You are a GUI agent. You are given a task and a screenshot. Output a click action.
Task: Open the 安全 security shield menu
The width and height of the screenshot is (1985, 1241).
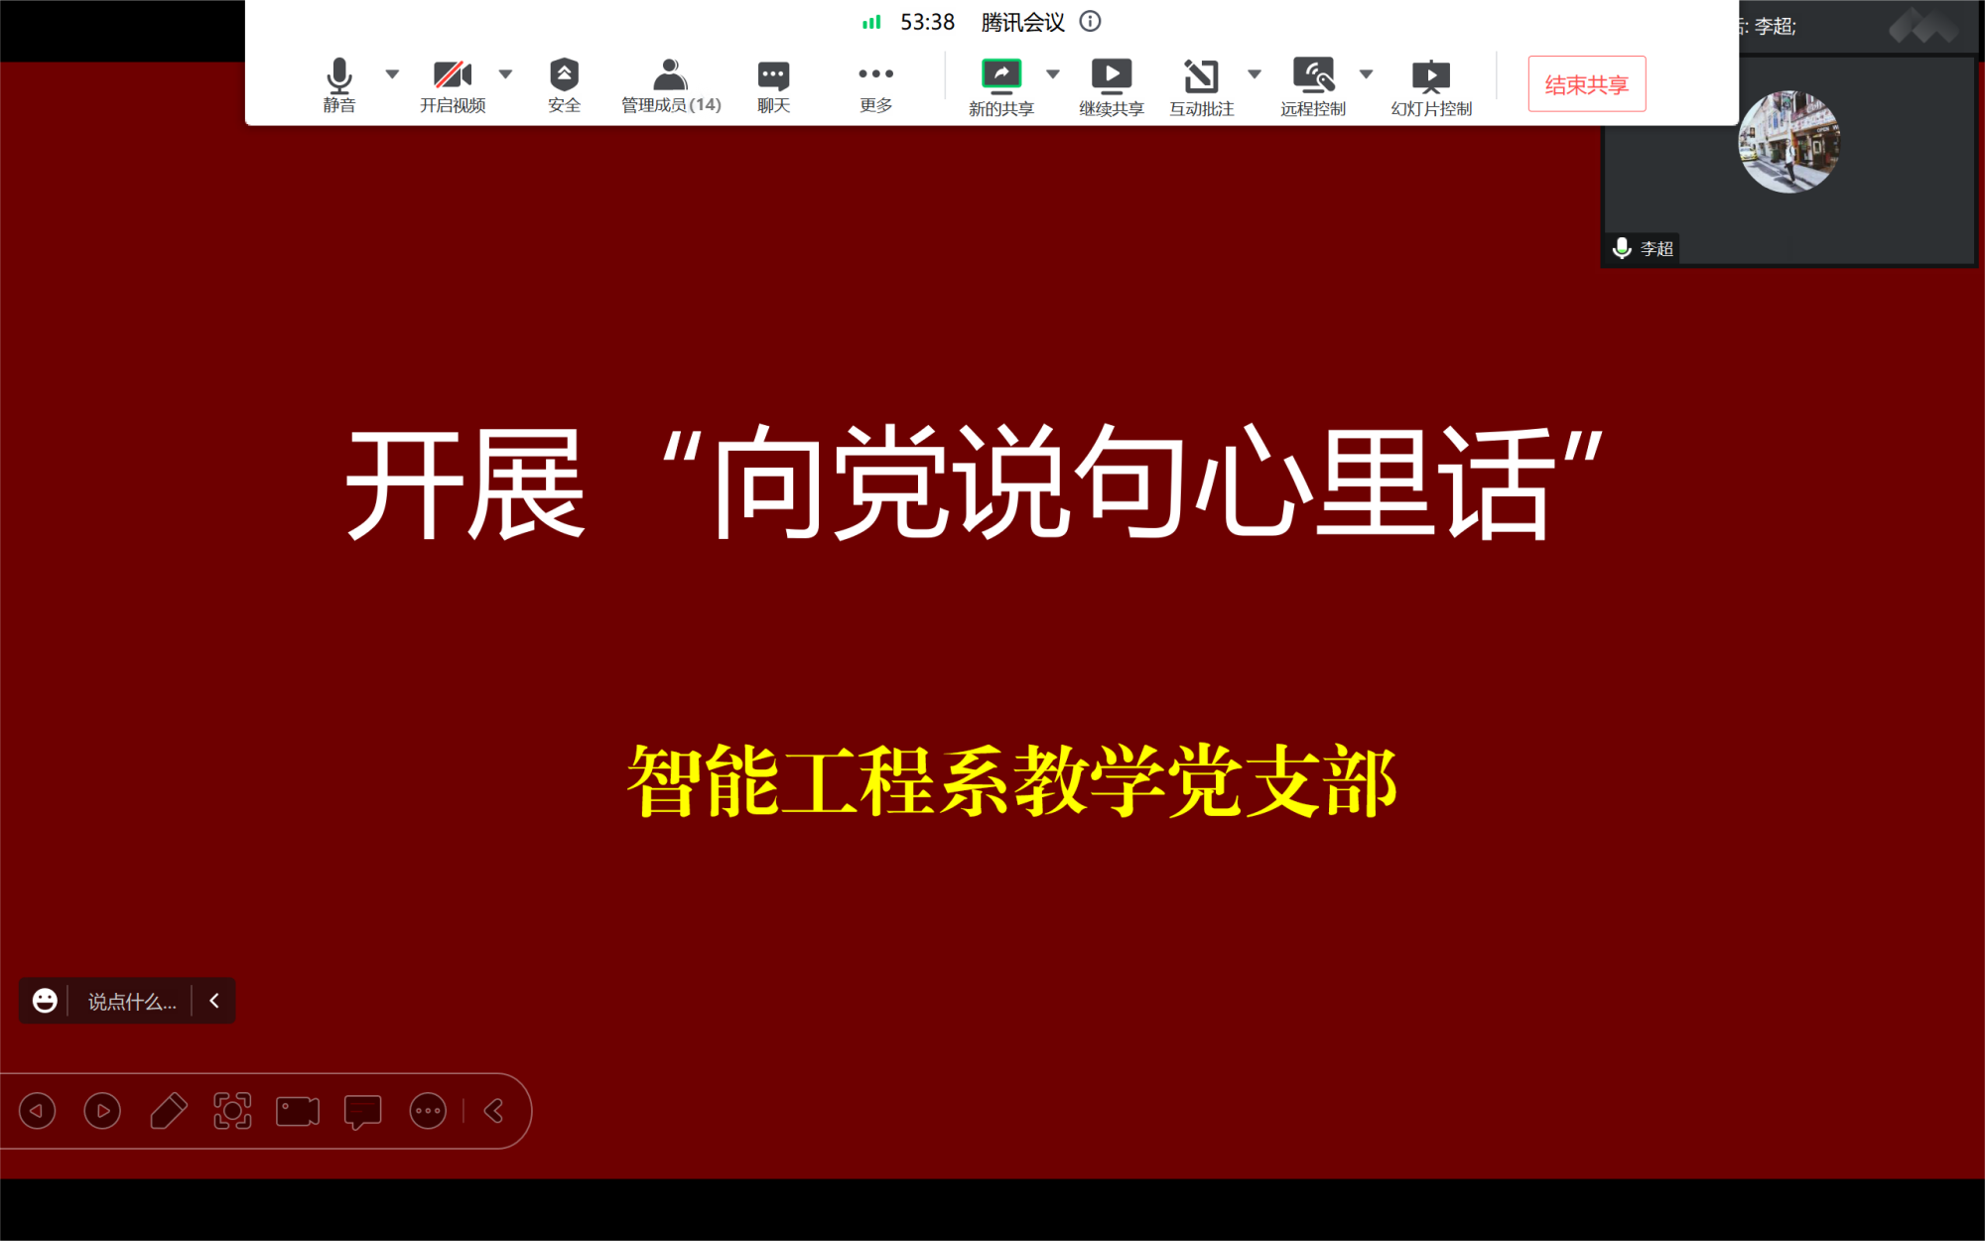(564, 85)
